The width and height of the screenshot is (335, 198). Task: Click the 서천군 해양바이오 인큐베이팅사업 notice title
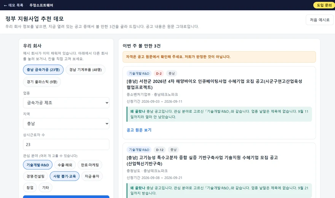coord(214,84)
